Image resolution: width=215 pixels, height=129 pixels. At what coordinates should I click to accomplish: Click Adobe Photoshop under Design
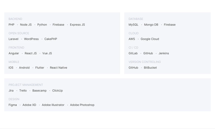(82, 105)
